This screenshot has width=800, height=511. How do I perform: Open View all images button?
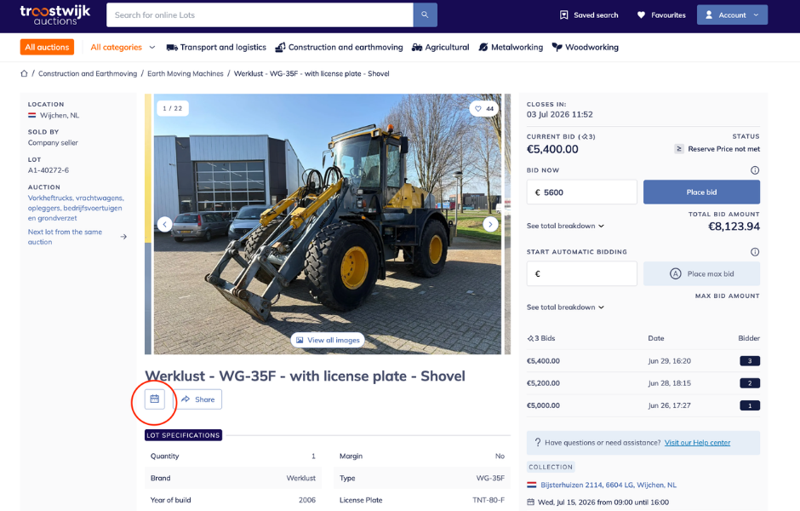tap(328, 340)
